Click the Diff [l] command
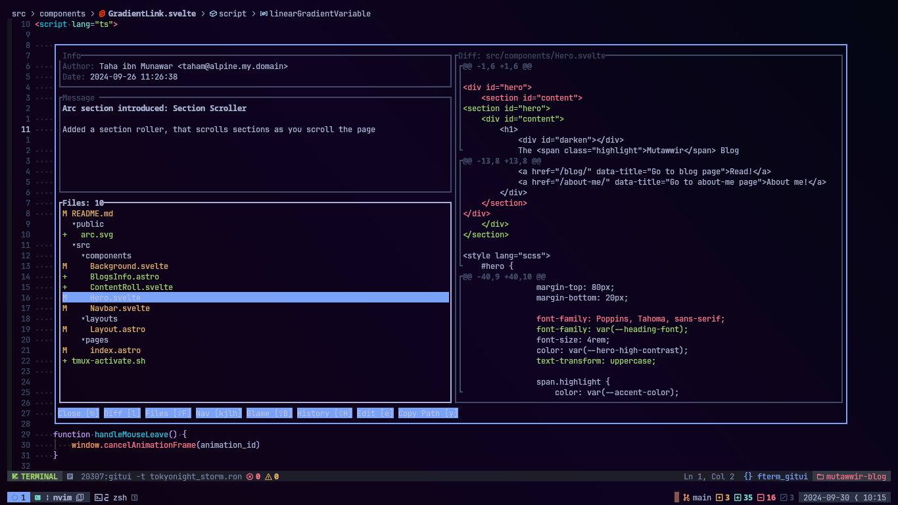The width and height of the screenshot is (898, 505). click(122, 414)
